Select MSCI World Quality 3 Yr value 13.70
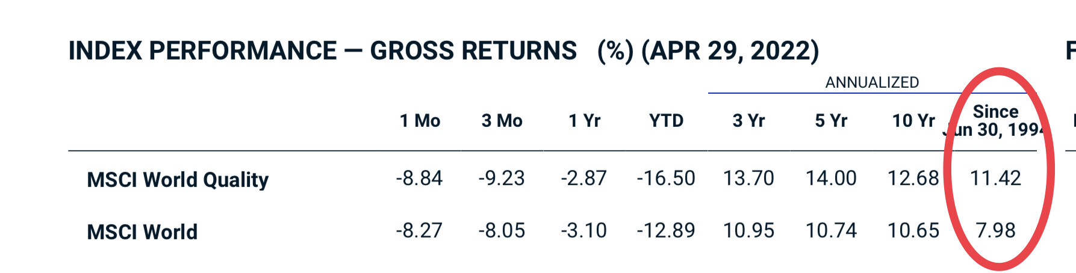Screen dimensions: 1076x273 click(748, 179)
